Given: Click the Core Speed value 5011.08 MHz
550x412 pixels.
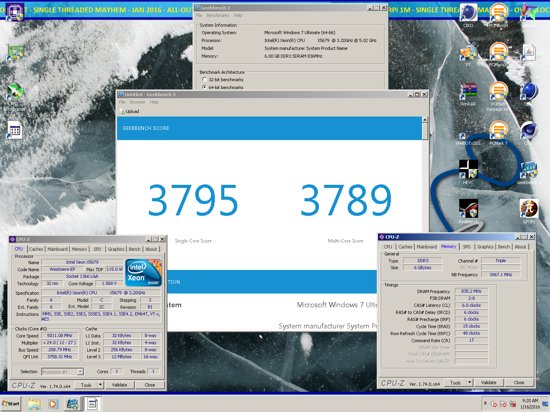Looking at the screenshot, I should click(60, 336).
